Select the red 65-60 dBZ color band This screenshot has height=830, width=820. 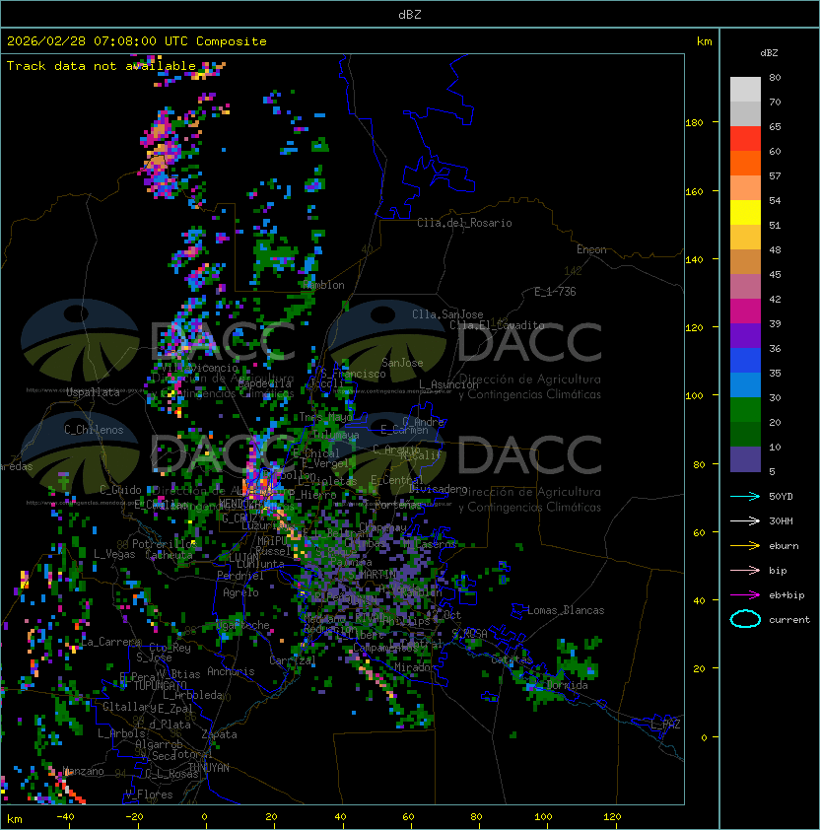coord(745,139)
